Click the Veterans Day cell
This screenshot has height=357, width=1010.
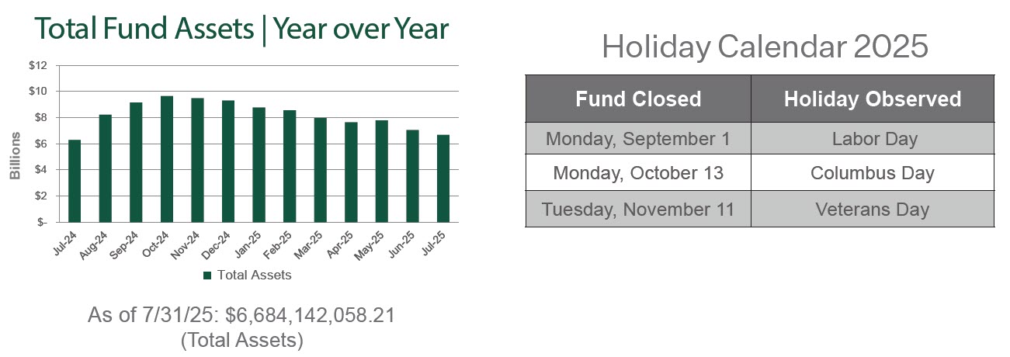(x=872, y=209)
